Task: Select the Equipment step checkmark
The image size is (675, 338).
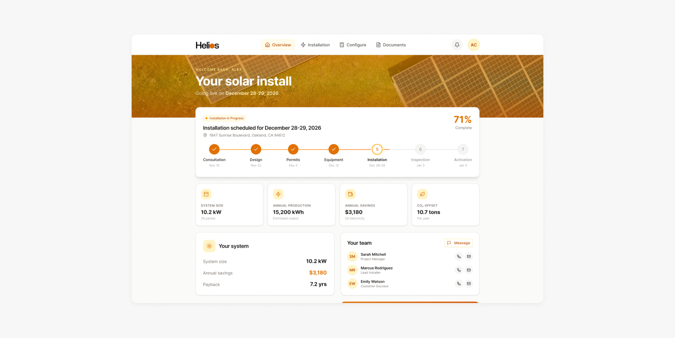Action: pyautogui.click(x=334, y=149)
